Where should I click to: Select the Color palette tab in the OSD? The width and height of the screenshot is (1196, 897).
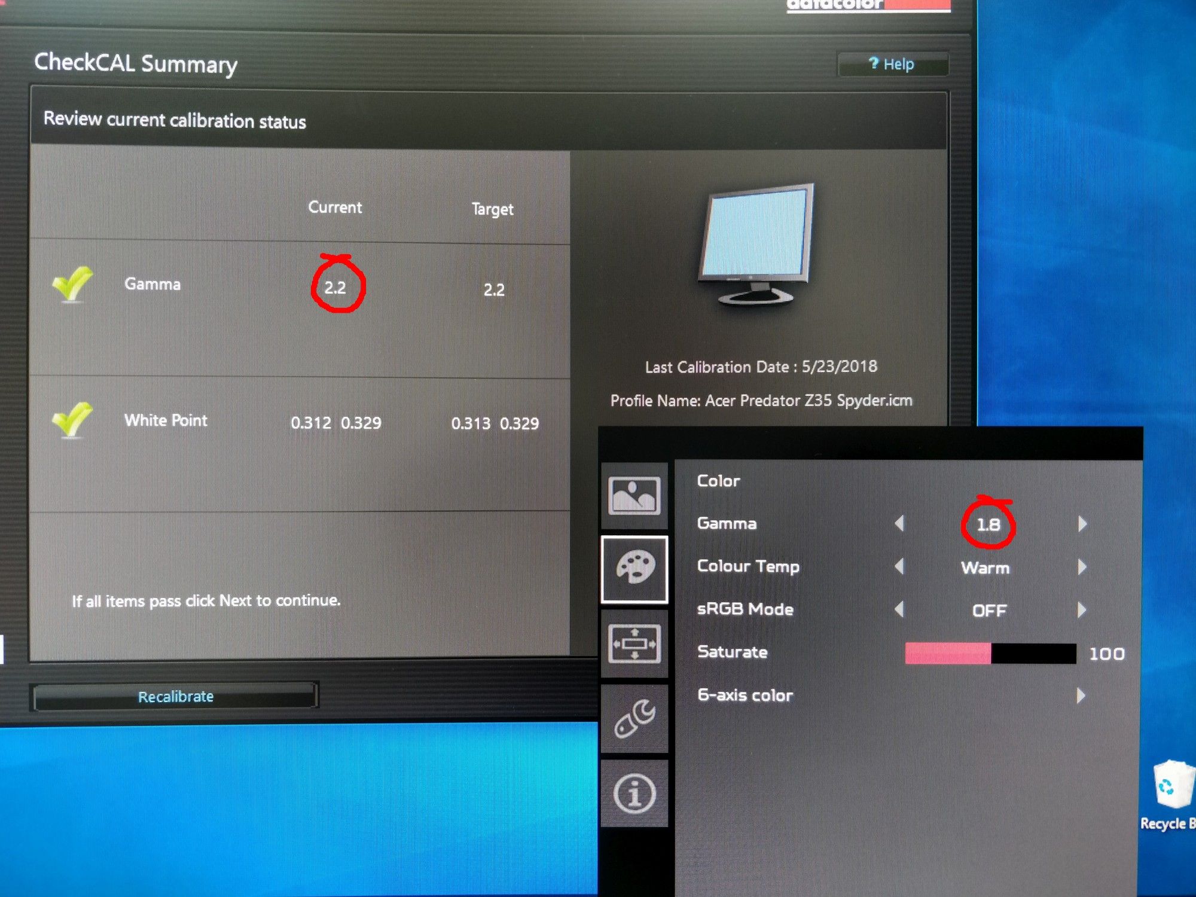[x=634, y=569]
